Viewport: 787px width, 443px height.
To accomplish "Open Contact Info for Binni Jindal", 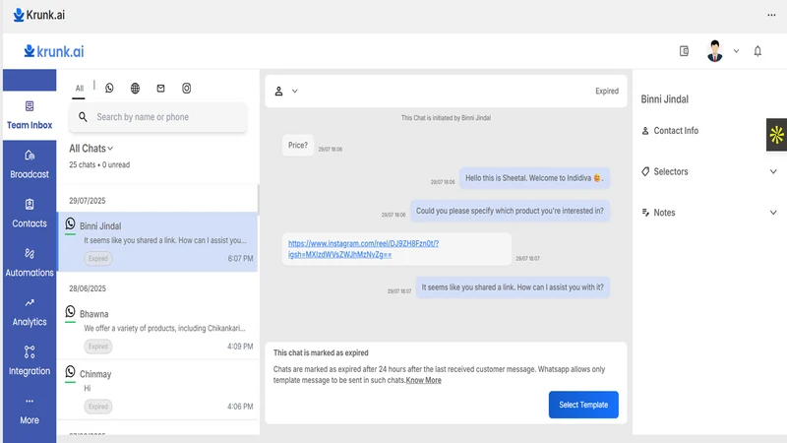I will click(x=670, y=131).
